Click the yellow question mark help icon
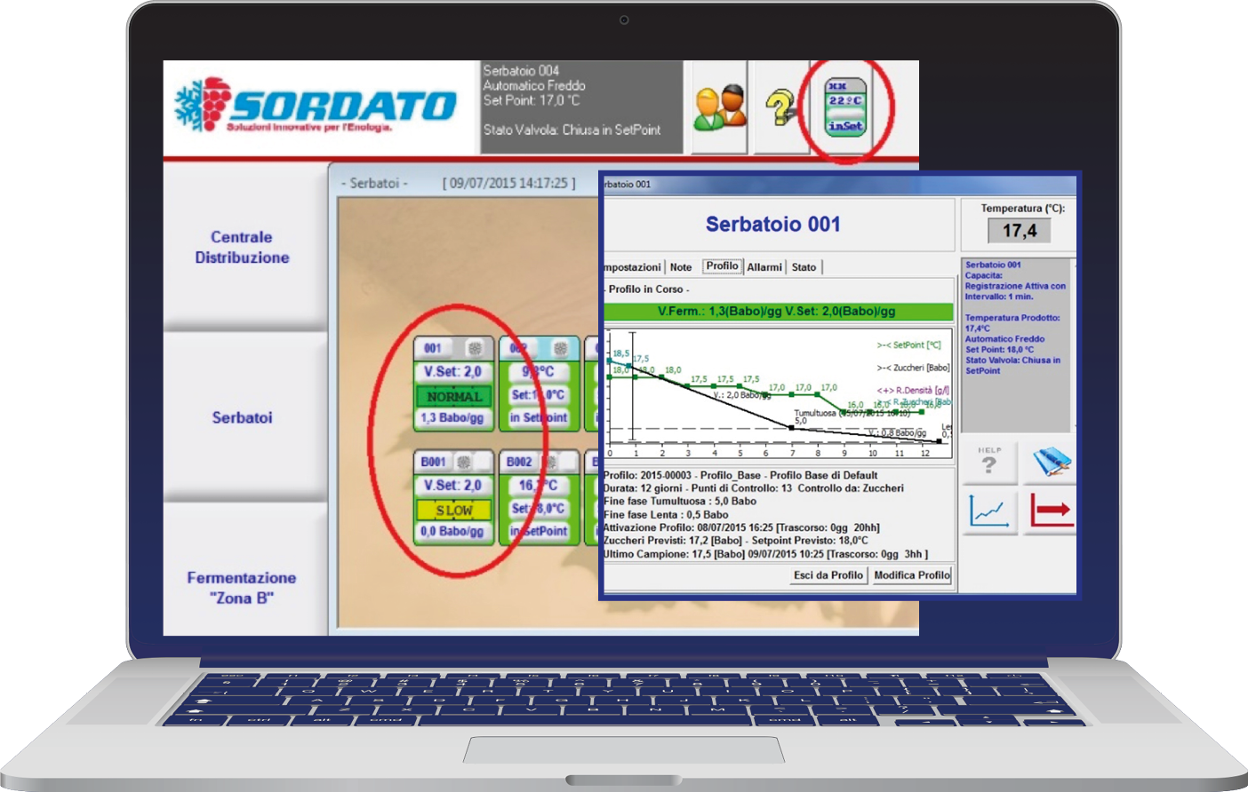This screenshot has height=792, width=1248. pos(780,108)
